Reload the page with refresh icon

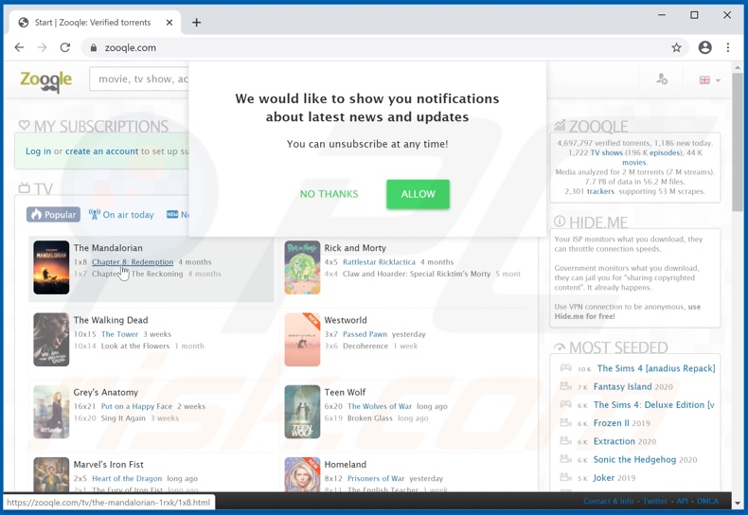pyautogui.click(x=65, y=47)
